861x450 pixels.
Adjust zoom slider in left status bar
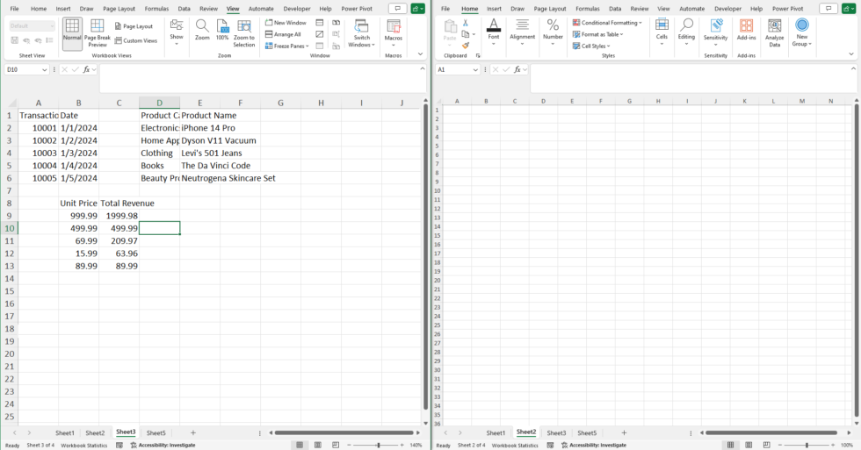click(x=378, y=445)
